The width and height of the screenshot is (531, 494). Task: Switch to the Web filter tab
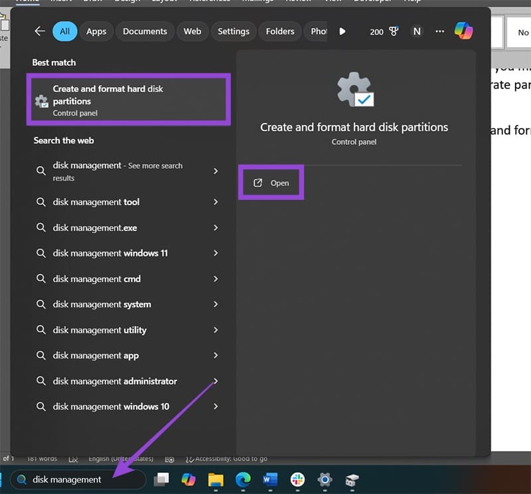(x=192, y=31)
